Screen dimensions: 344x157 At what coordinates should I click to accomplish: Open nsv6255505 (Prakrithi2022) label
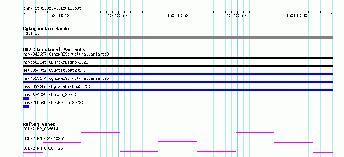[x=53, y=103]
